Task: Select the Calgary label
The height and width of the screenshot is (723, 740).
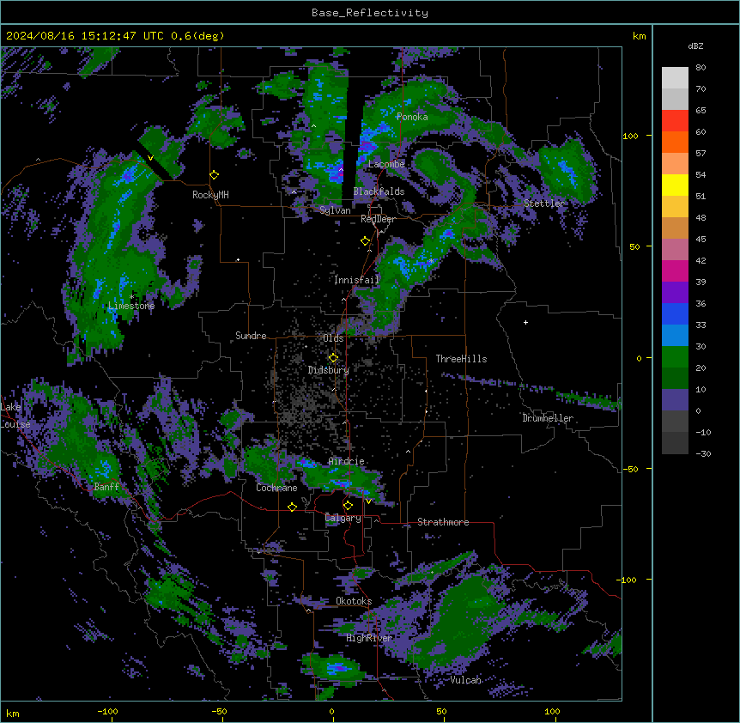Action: point(343,518)
